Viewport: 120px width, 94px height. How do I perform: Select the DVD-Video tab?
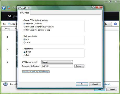tap(25, 13)
